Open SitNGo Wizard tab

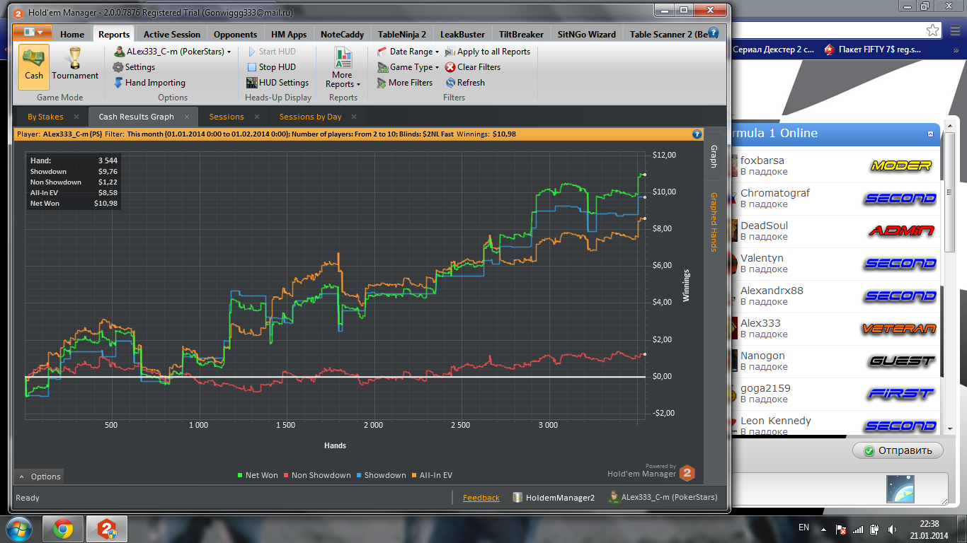click(x=587, y=34)
